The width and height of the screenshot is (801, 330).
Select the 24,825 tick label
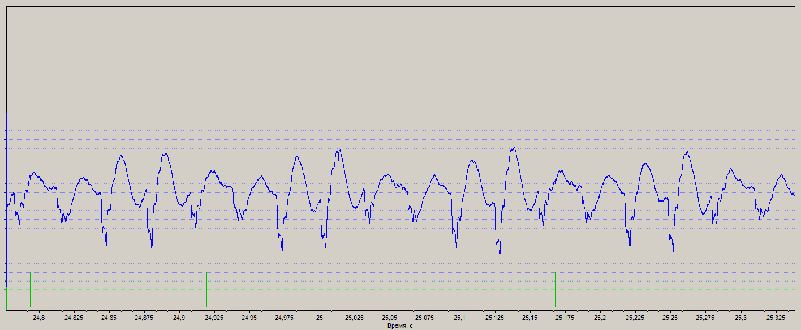(74, 318)
